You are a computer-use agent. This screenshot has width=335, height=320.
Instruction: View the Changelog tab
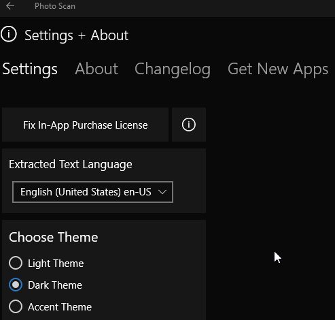pos(173,69)
